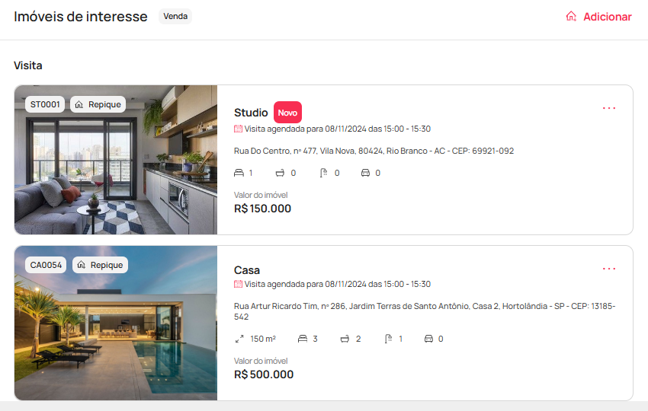This screenshot has height=411, width=648.
Task: Click the bathtub icon on Studio card
Action: pos(281,173)
